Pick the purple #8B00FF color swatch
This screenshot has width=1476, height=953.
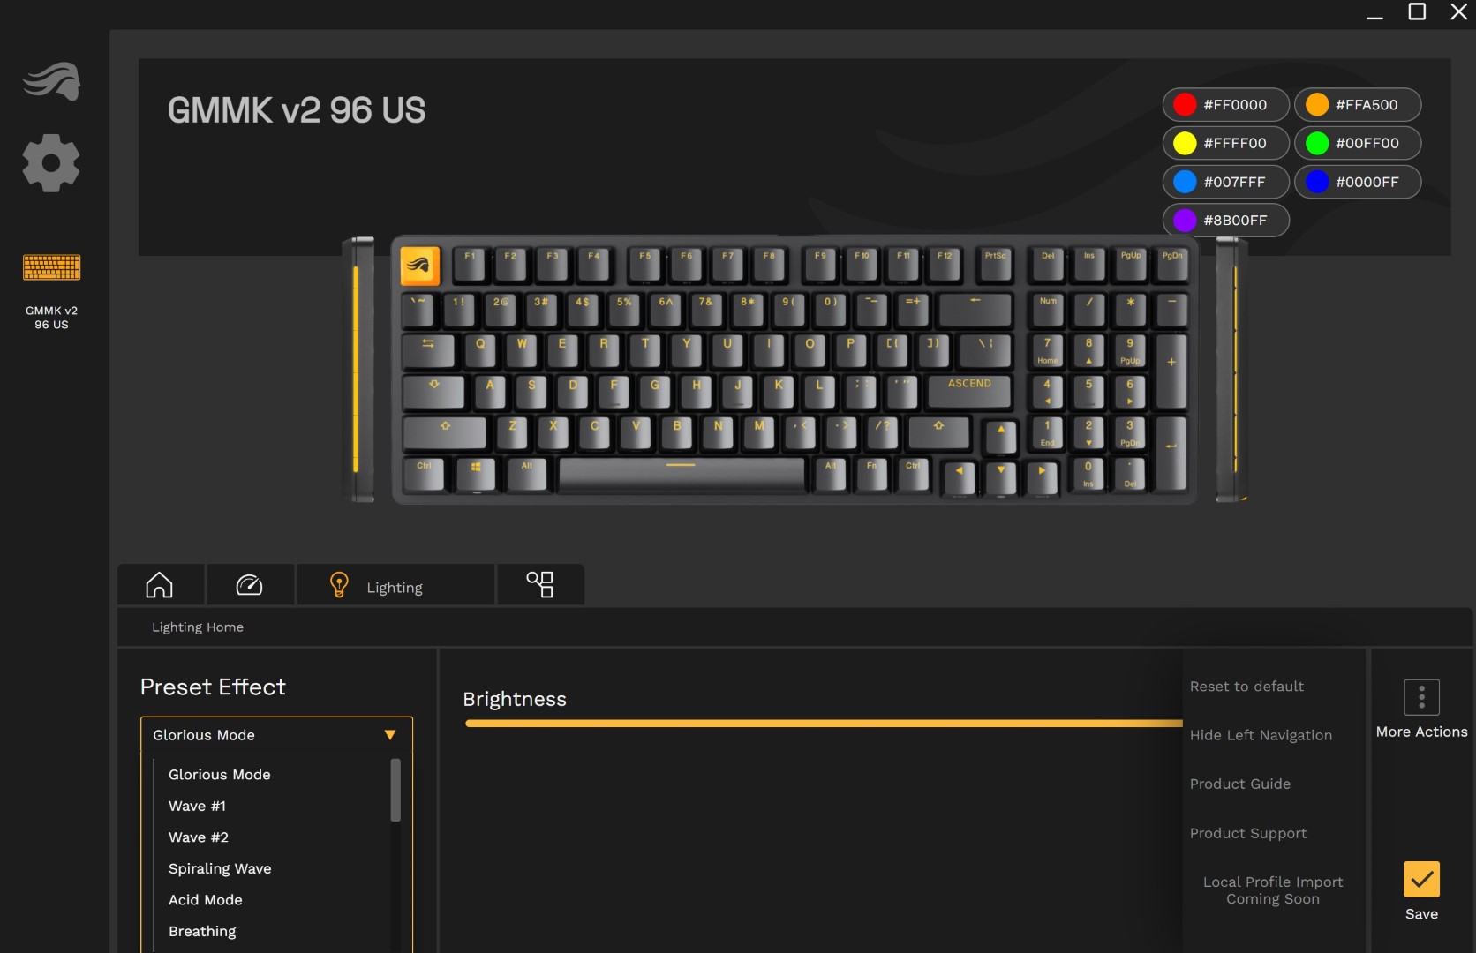point(1225,221)
